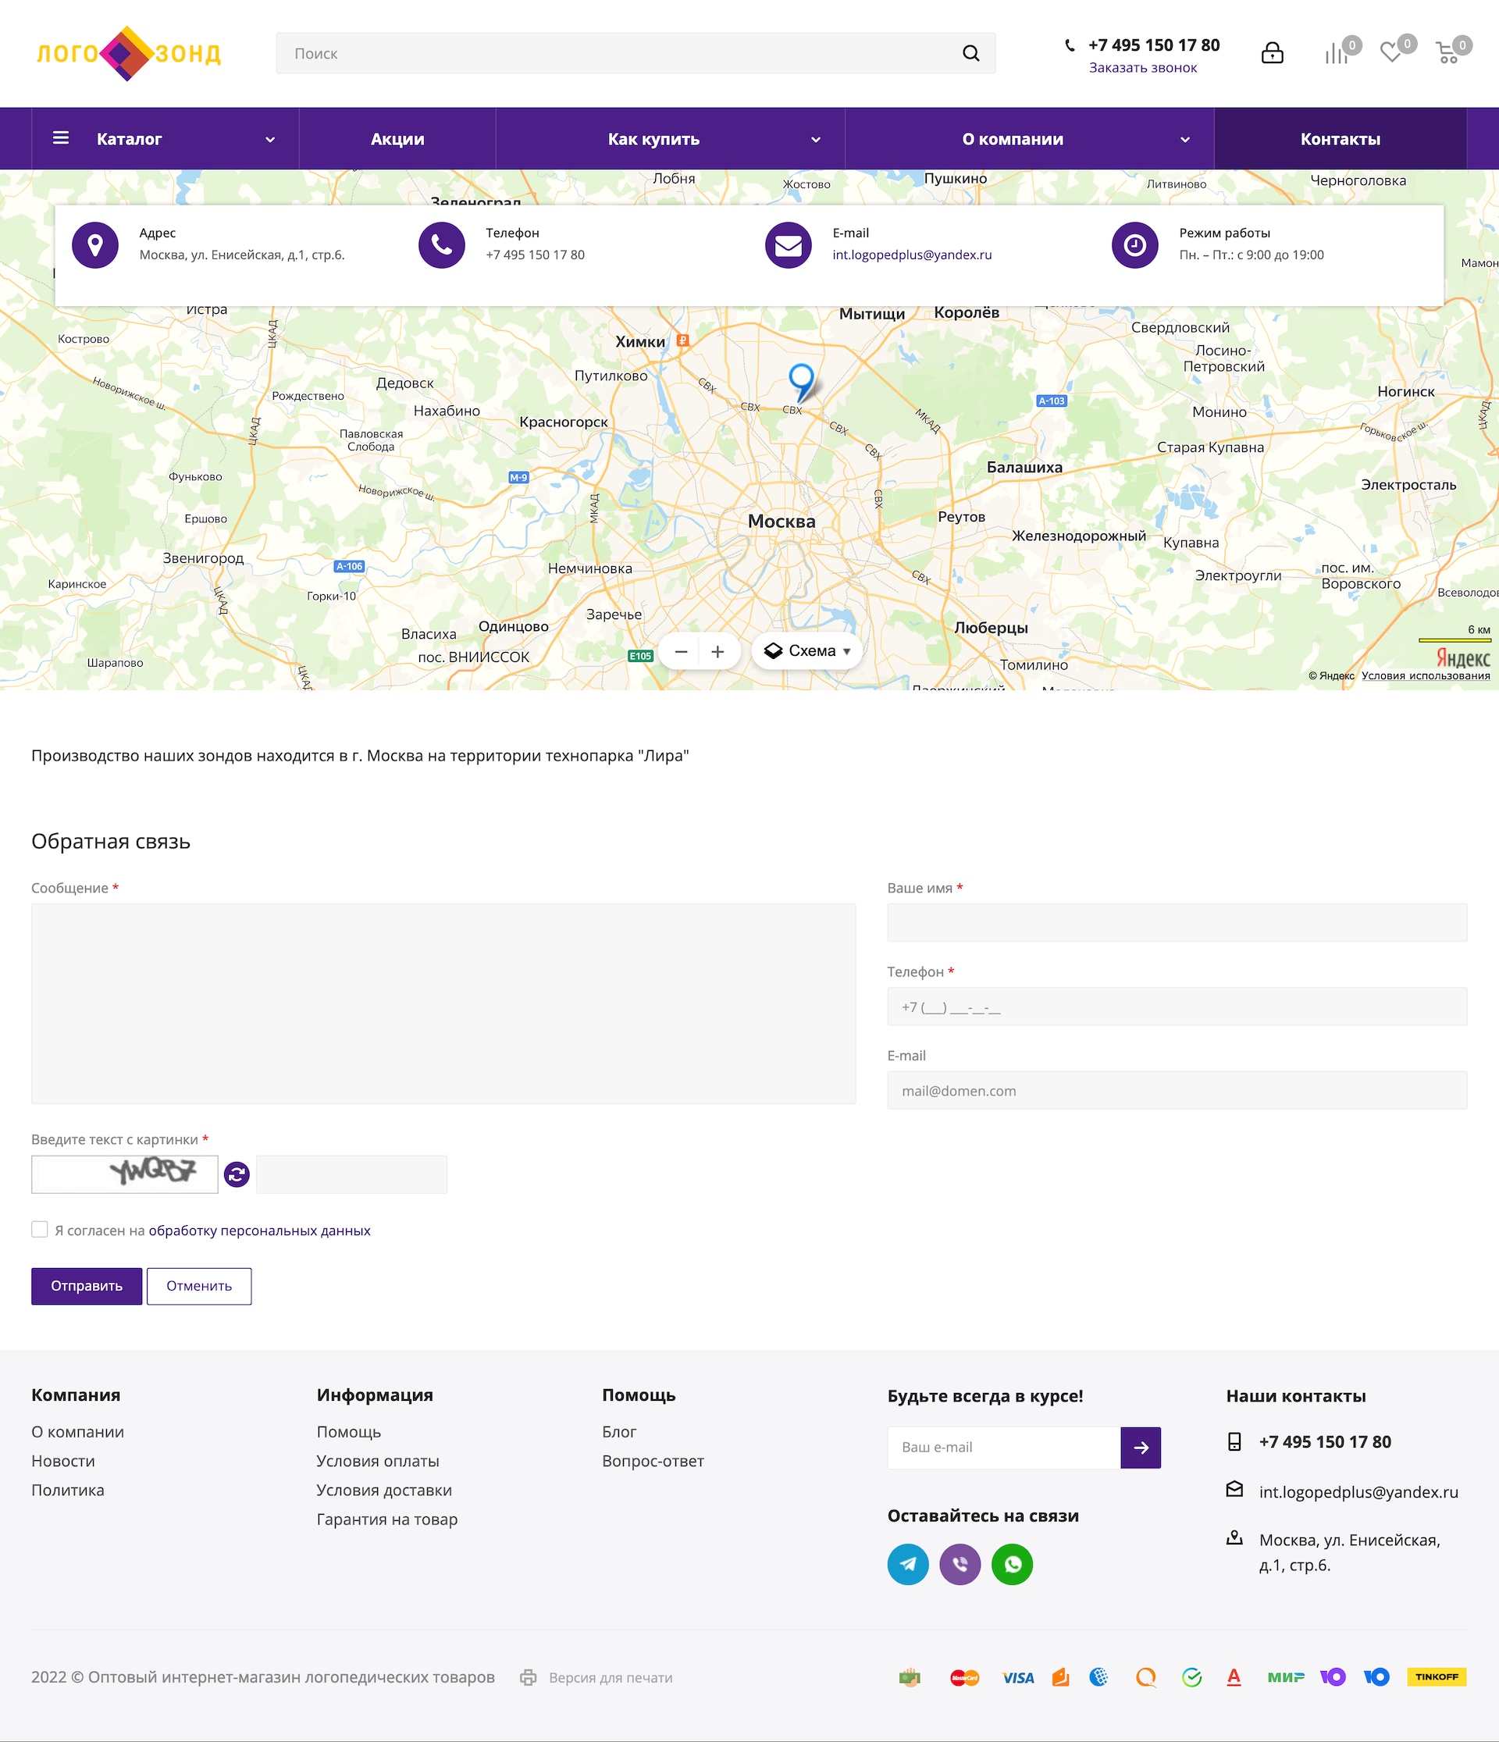The image size is (1499, 1742).
Task: Open the comparison chart icon
Action: point(1335,54)
